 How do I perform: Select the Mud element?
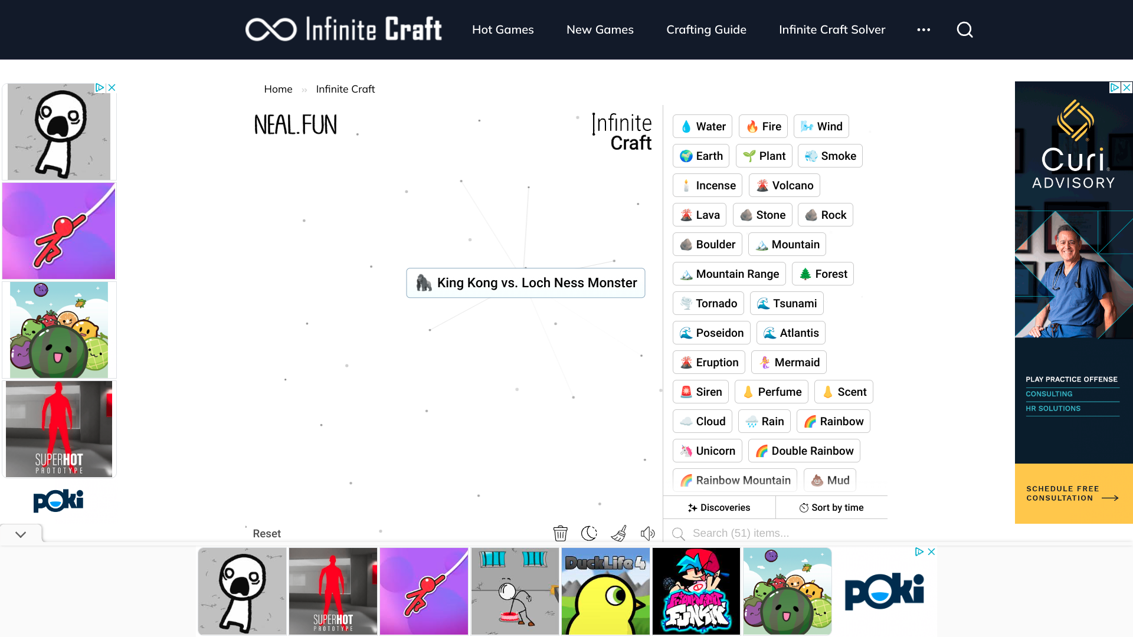click(830, 480)
